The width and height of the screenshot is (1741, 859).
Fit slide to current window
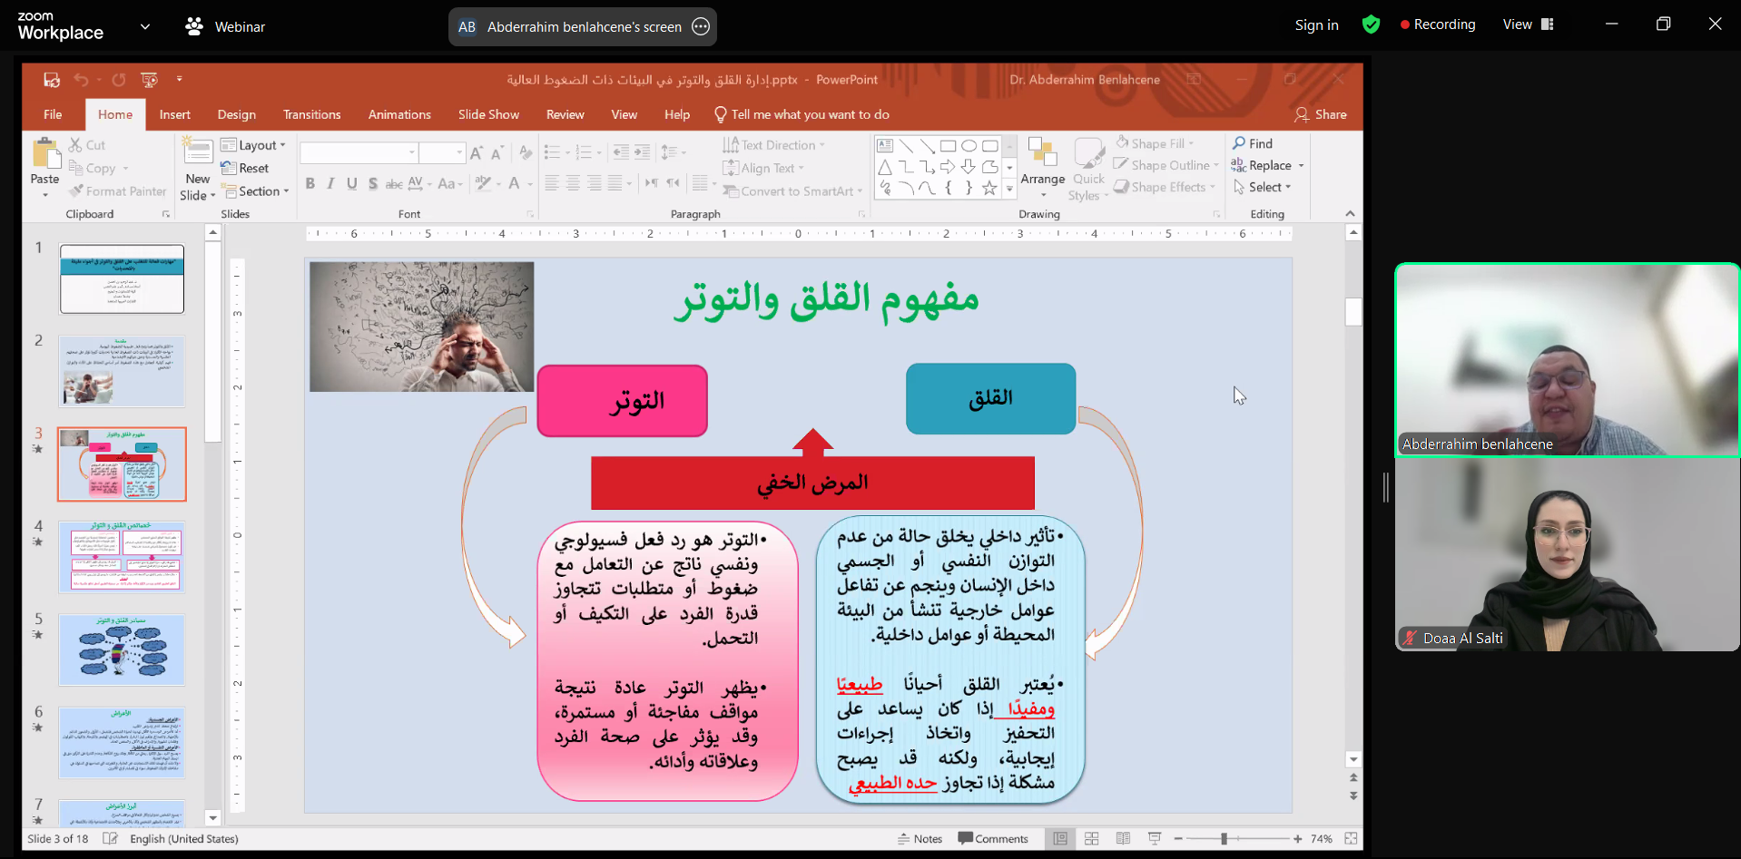click(x=1351, y=839)
